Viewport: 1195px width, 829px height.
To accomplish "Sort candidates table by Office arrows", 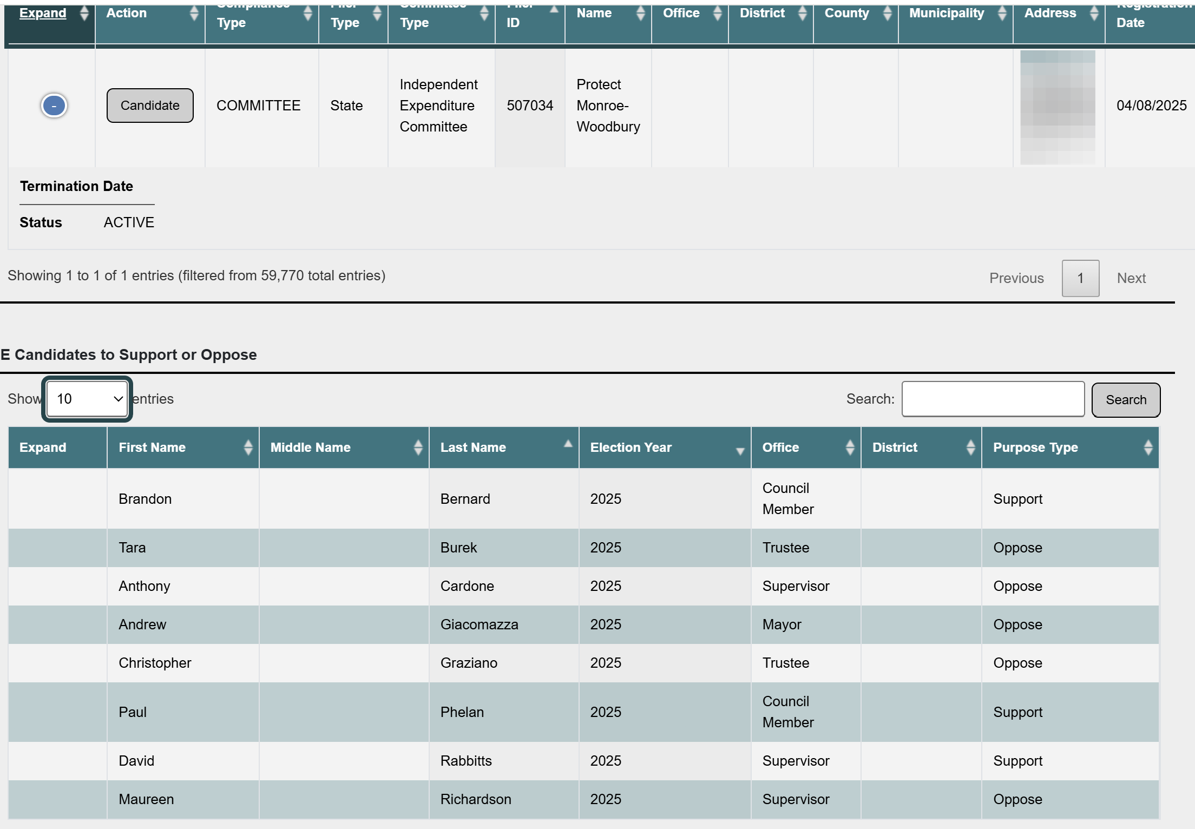I will pos(850,448).
